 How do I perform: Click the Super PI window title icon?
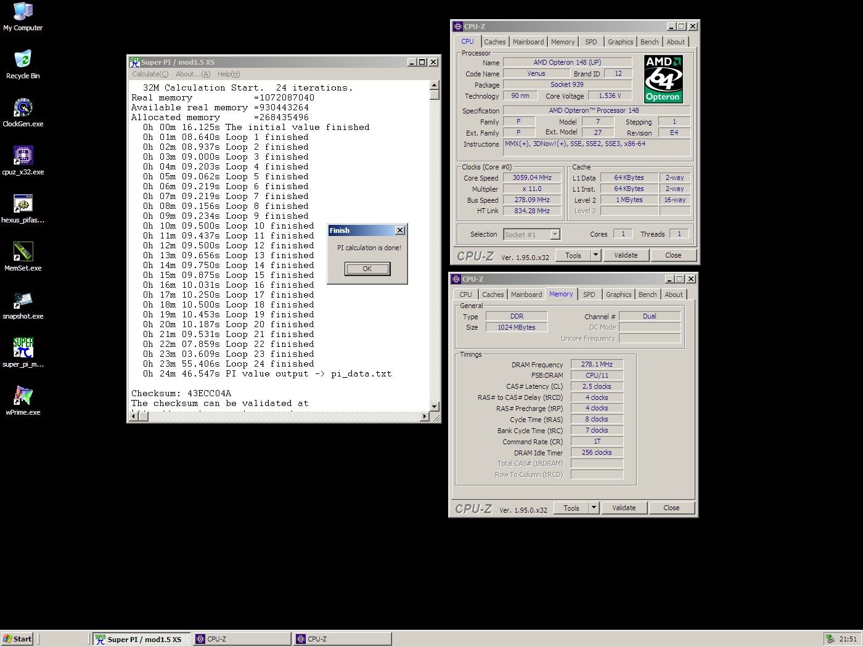pos(134,62)
